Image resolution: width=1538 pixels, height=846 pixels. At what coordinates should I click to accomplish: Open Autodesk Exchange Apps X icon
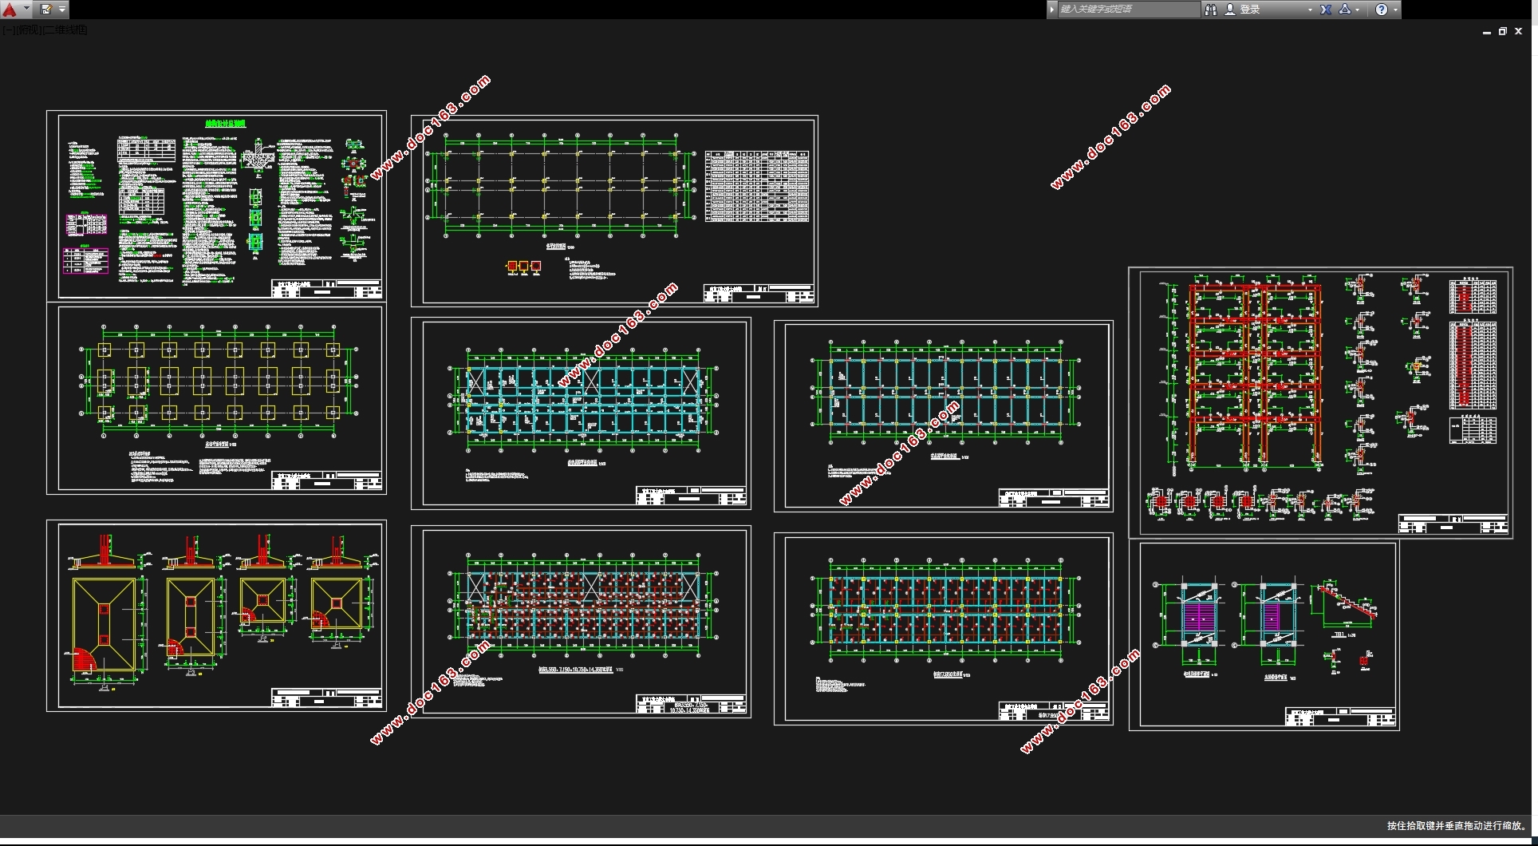click(1326, 10)
